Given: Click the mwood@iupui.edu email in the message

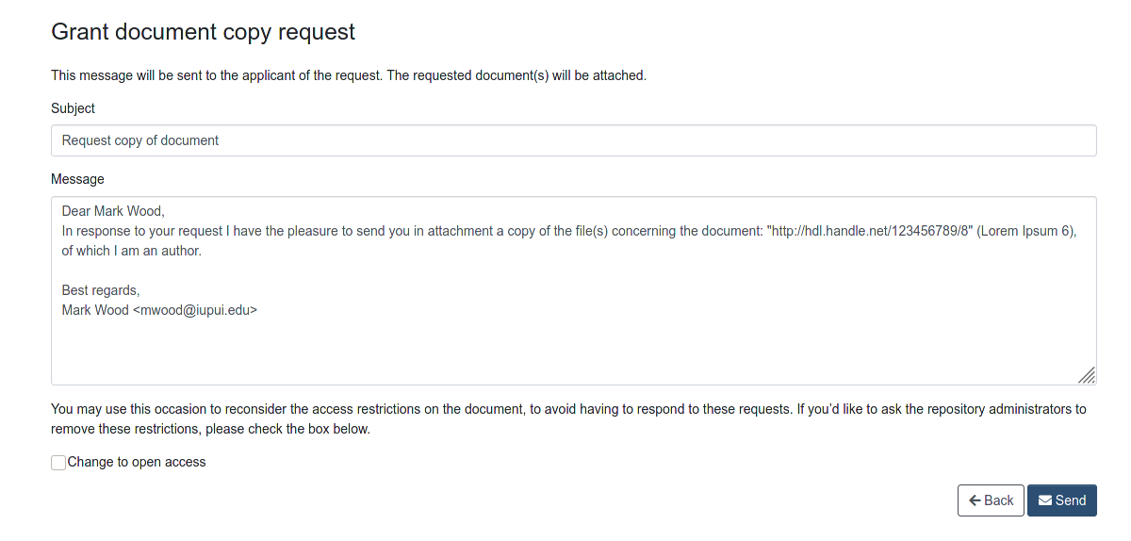Looking at the screenshot, I should [198, 310].
